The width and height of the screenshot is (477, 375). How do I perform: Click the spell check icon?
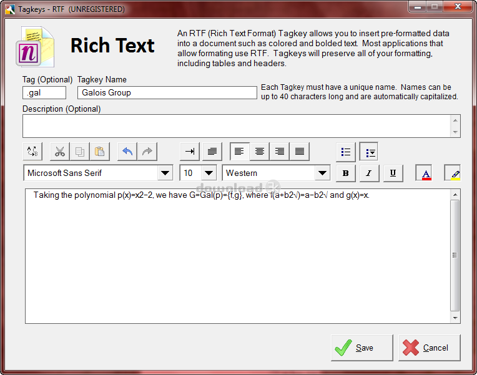[x=32, y=152]
